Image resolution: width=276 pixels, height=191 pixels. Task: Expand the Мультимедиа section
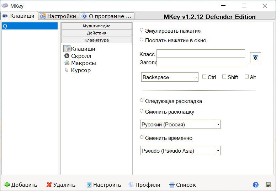click(96, 26)
